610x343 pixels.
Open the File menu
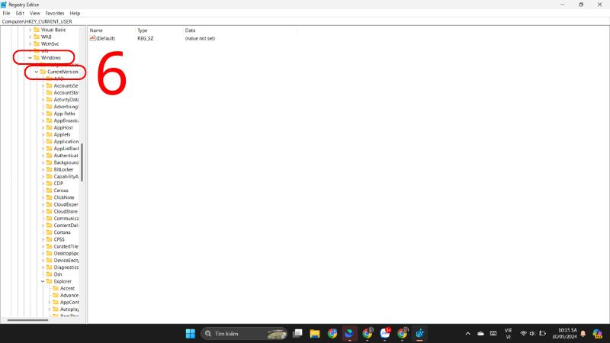point(6,13)
